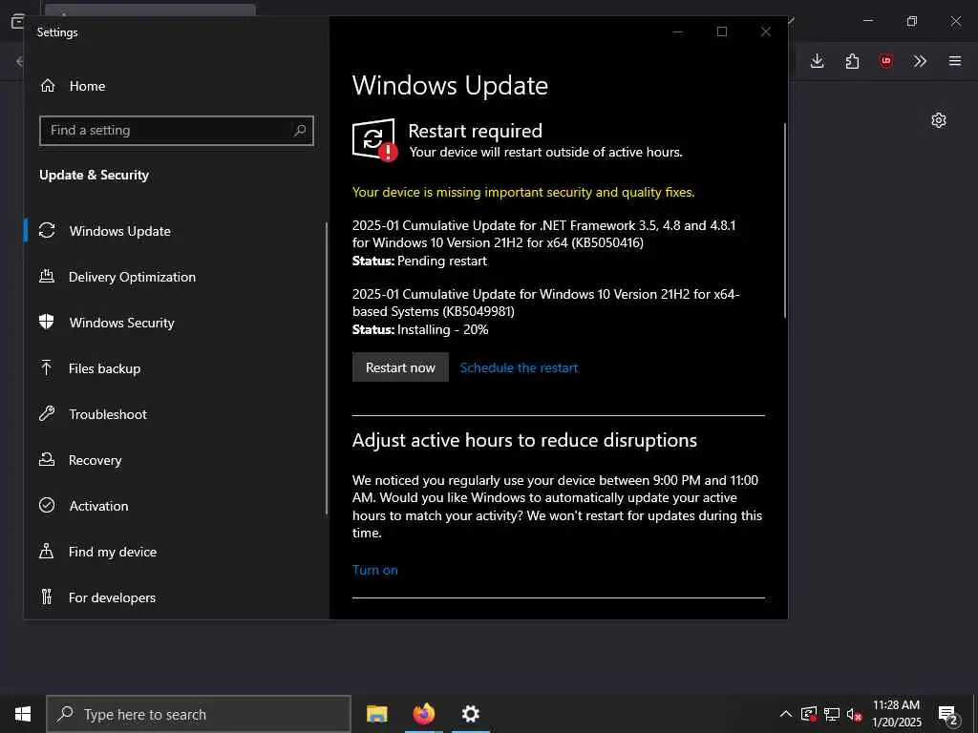Maximize the Settings window

722,31
